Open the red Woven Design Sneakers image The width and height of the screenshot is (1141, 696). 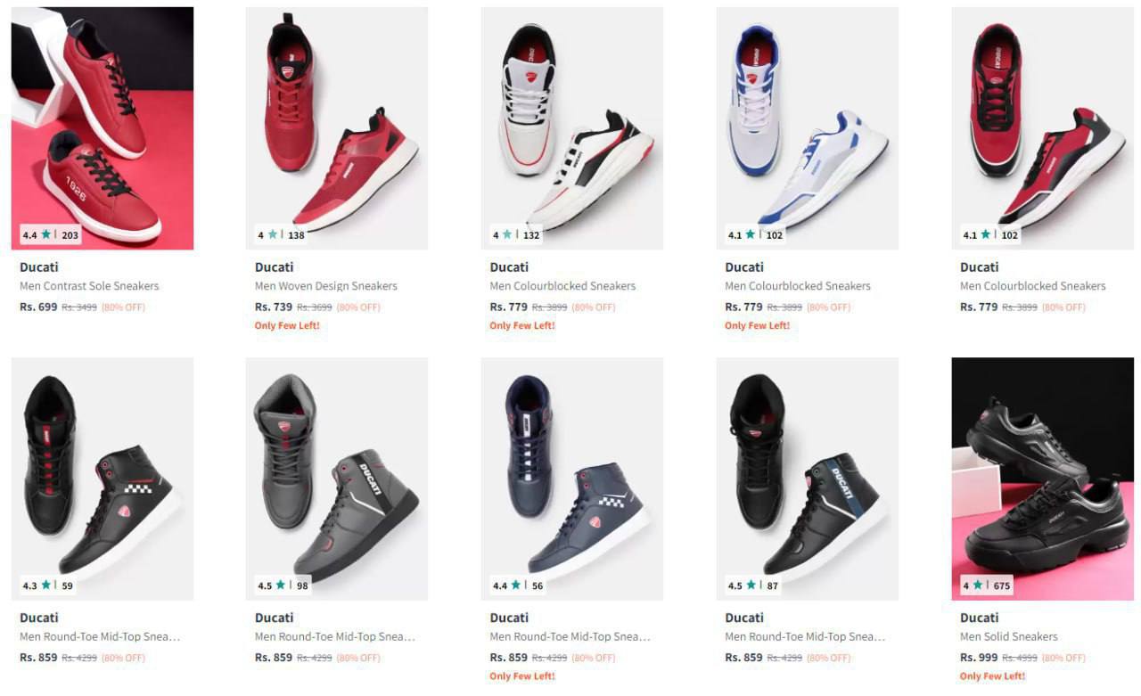[x=337, y=128]
